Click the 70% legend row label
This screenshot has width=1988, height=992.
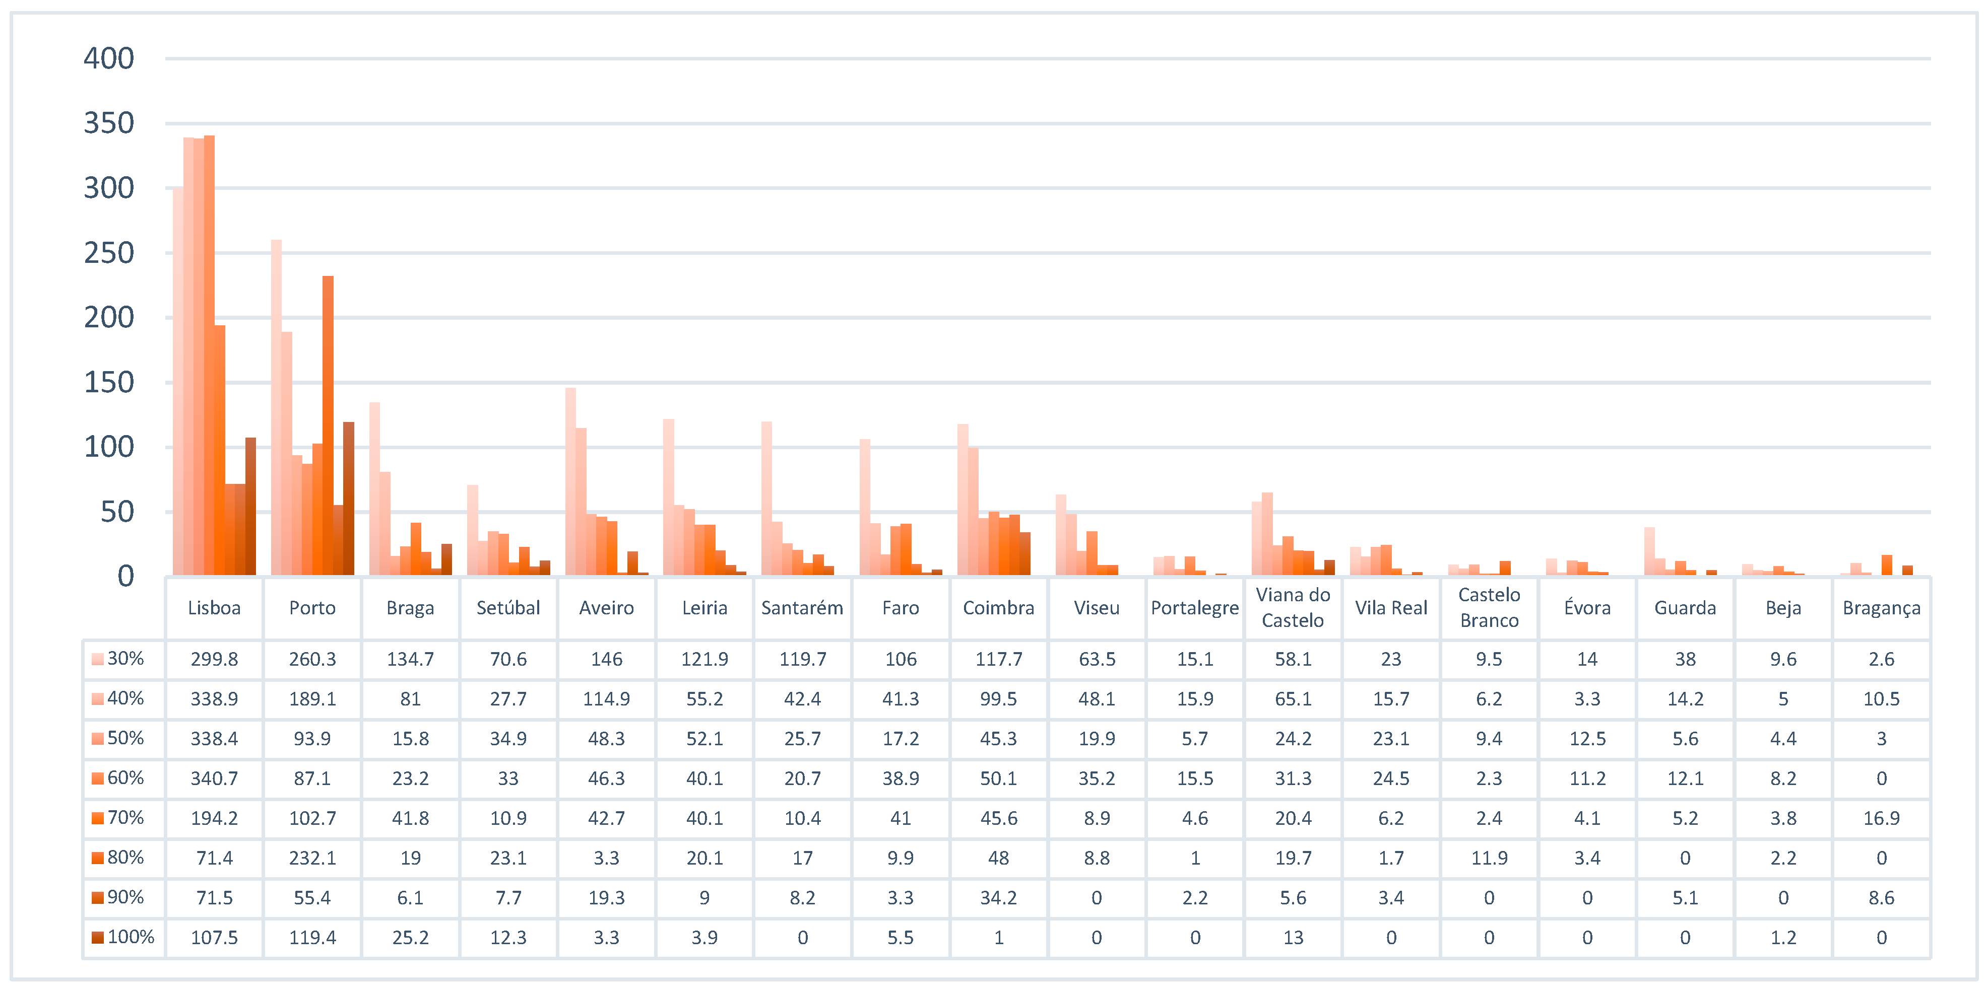point(125,818)
